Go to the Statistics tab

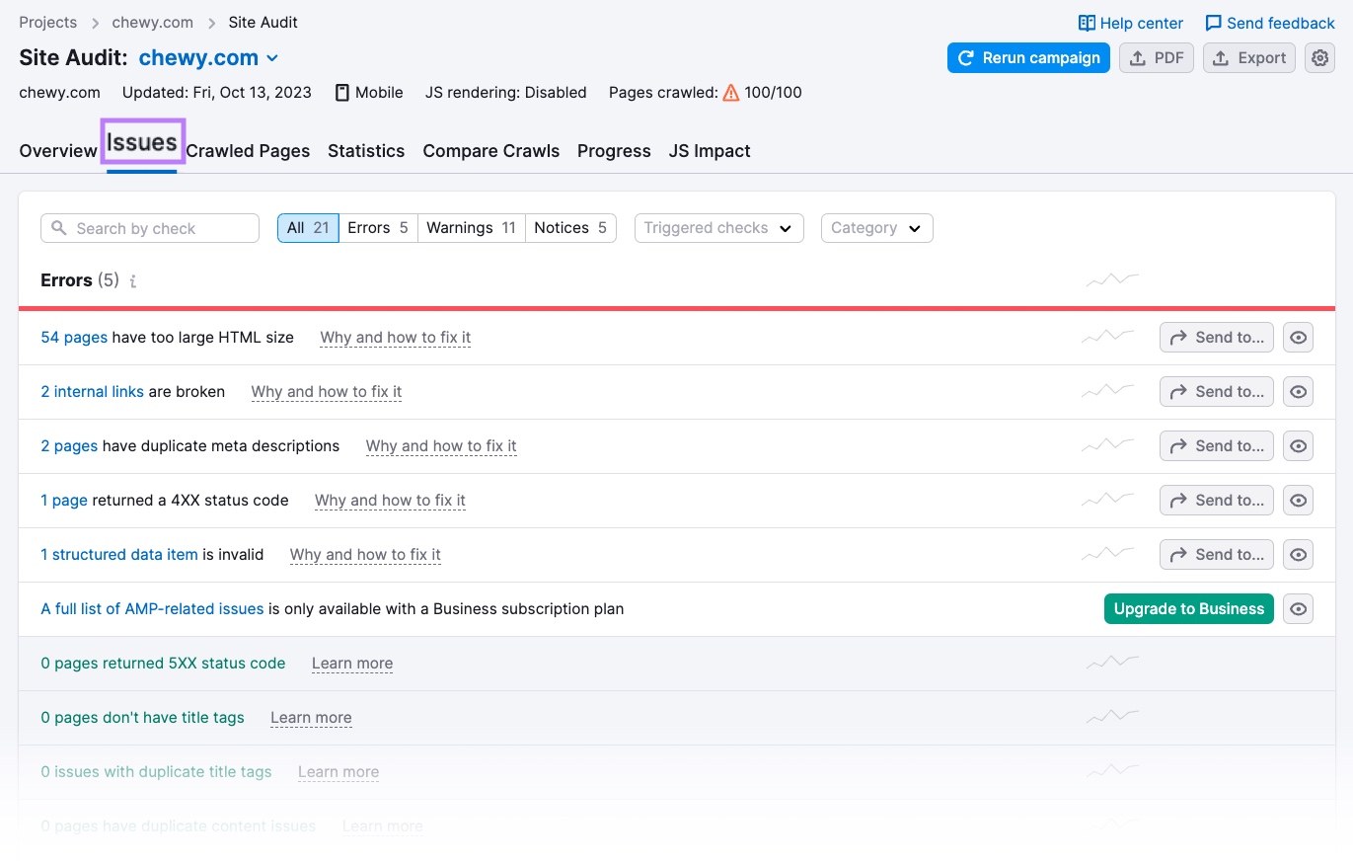[366, 151]
